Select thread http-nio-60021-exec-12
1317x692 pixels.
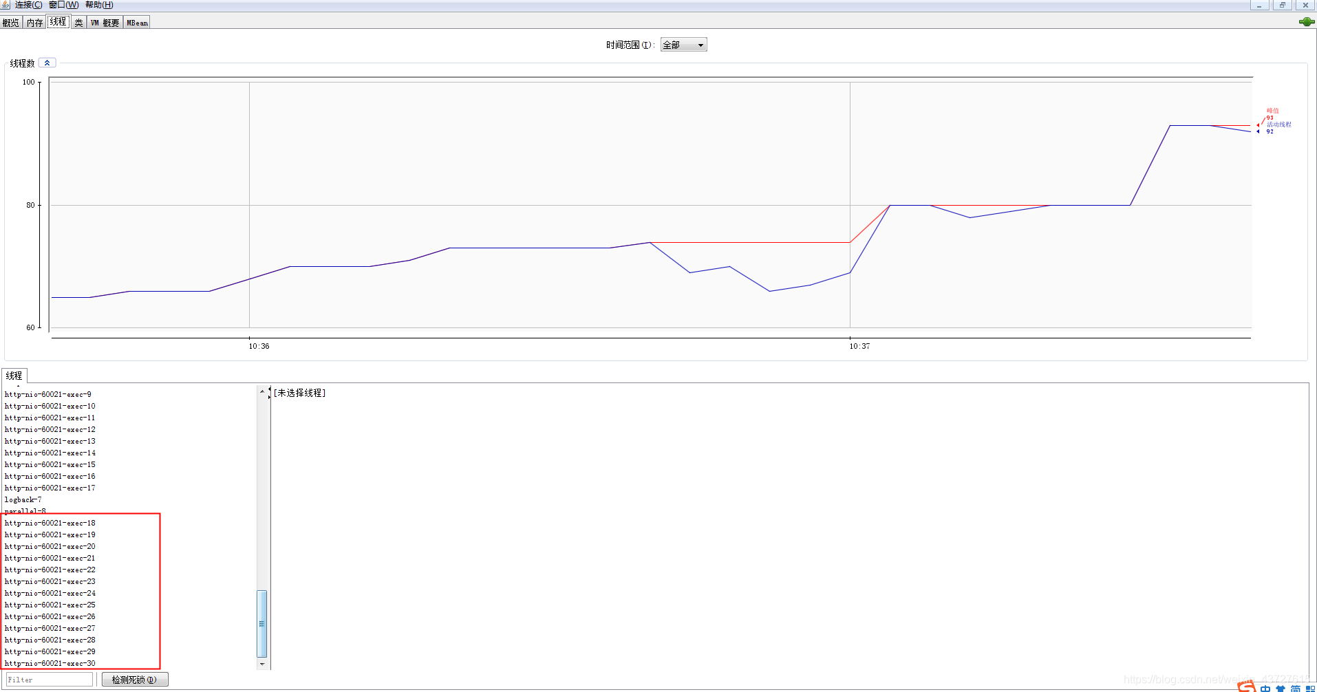point(50,430)
